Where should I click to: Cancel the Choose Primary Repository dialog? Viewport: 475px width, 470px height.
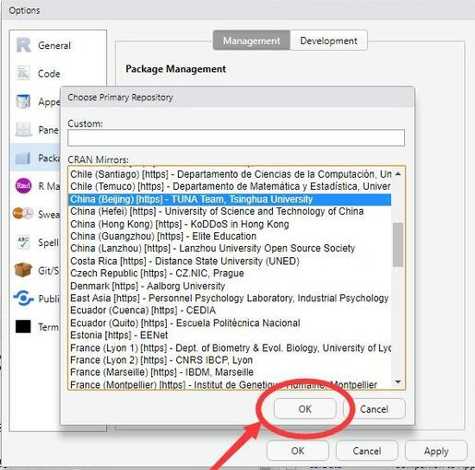(x=374, y=409)
